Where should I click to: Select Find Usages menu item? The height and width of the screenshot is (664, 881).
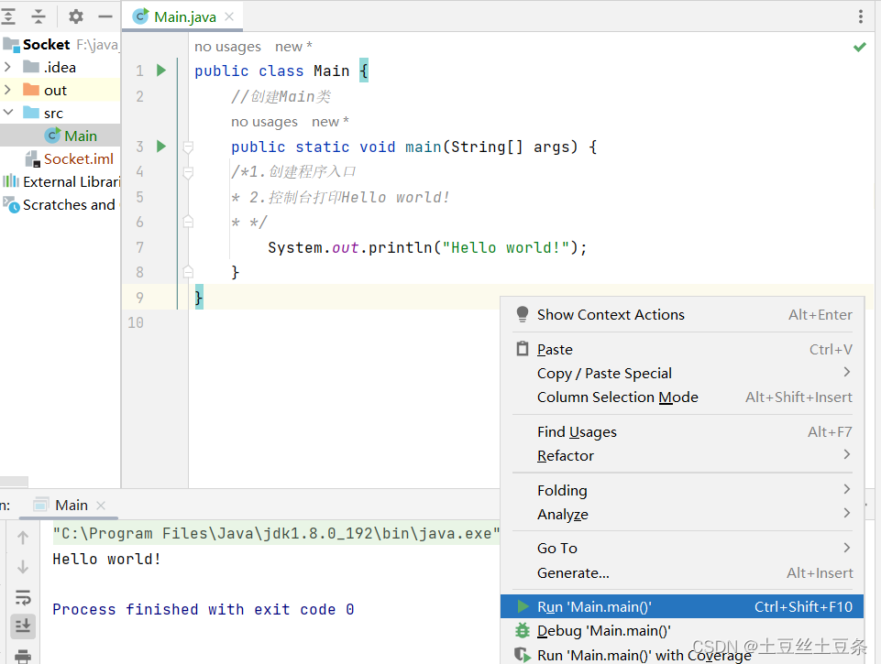(x=681, y=432)
